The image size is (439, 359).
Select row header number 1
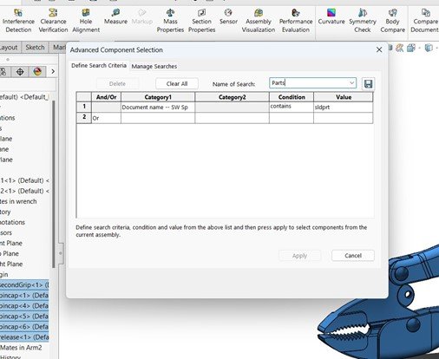click(x=84, y=107)
